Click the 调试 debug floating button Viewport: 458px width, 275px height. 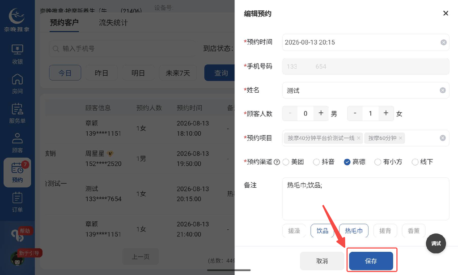(436, 243)
